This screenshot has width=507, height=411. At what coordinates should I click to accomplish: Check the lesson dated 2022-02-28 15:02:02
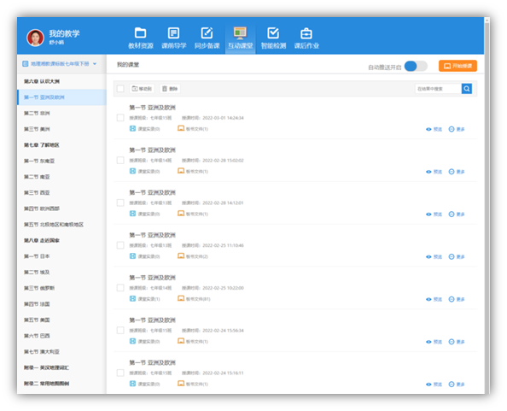(120, 160)
